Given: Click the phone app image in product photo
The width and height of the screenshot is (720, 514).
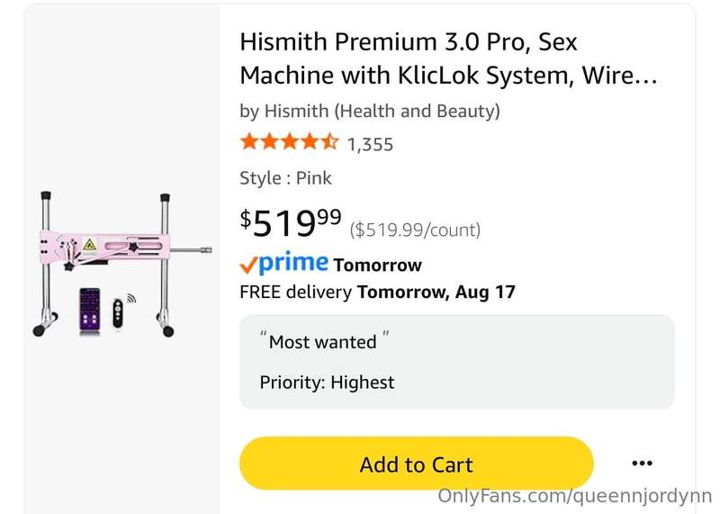Looking at the screenshot, I should (89, 310).
